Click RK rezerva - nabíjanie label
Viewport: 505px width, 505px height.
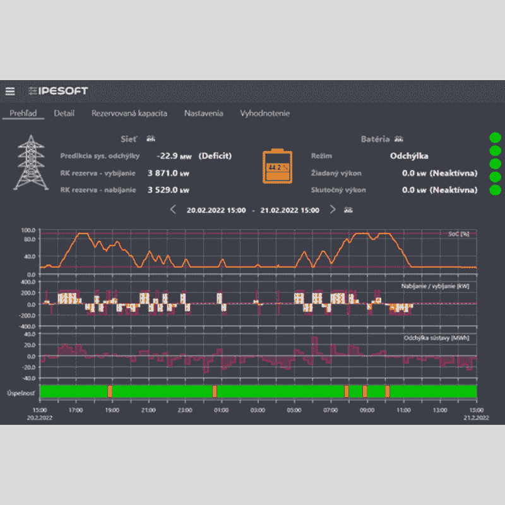(98, 190)
